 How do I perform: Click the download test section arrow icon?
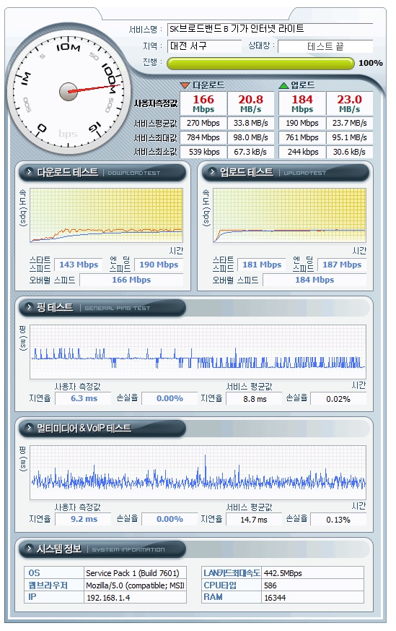pos(29,172)
